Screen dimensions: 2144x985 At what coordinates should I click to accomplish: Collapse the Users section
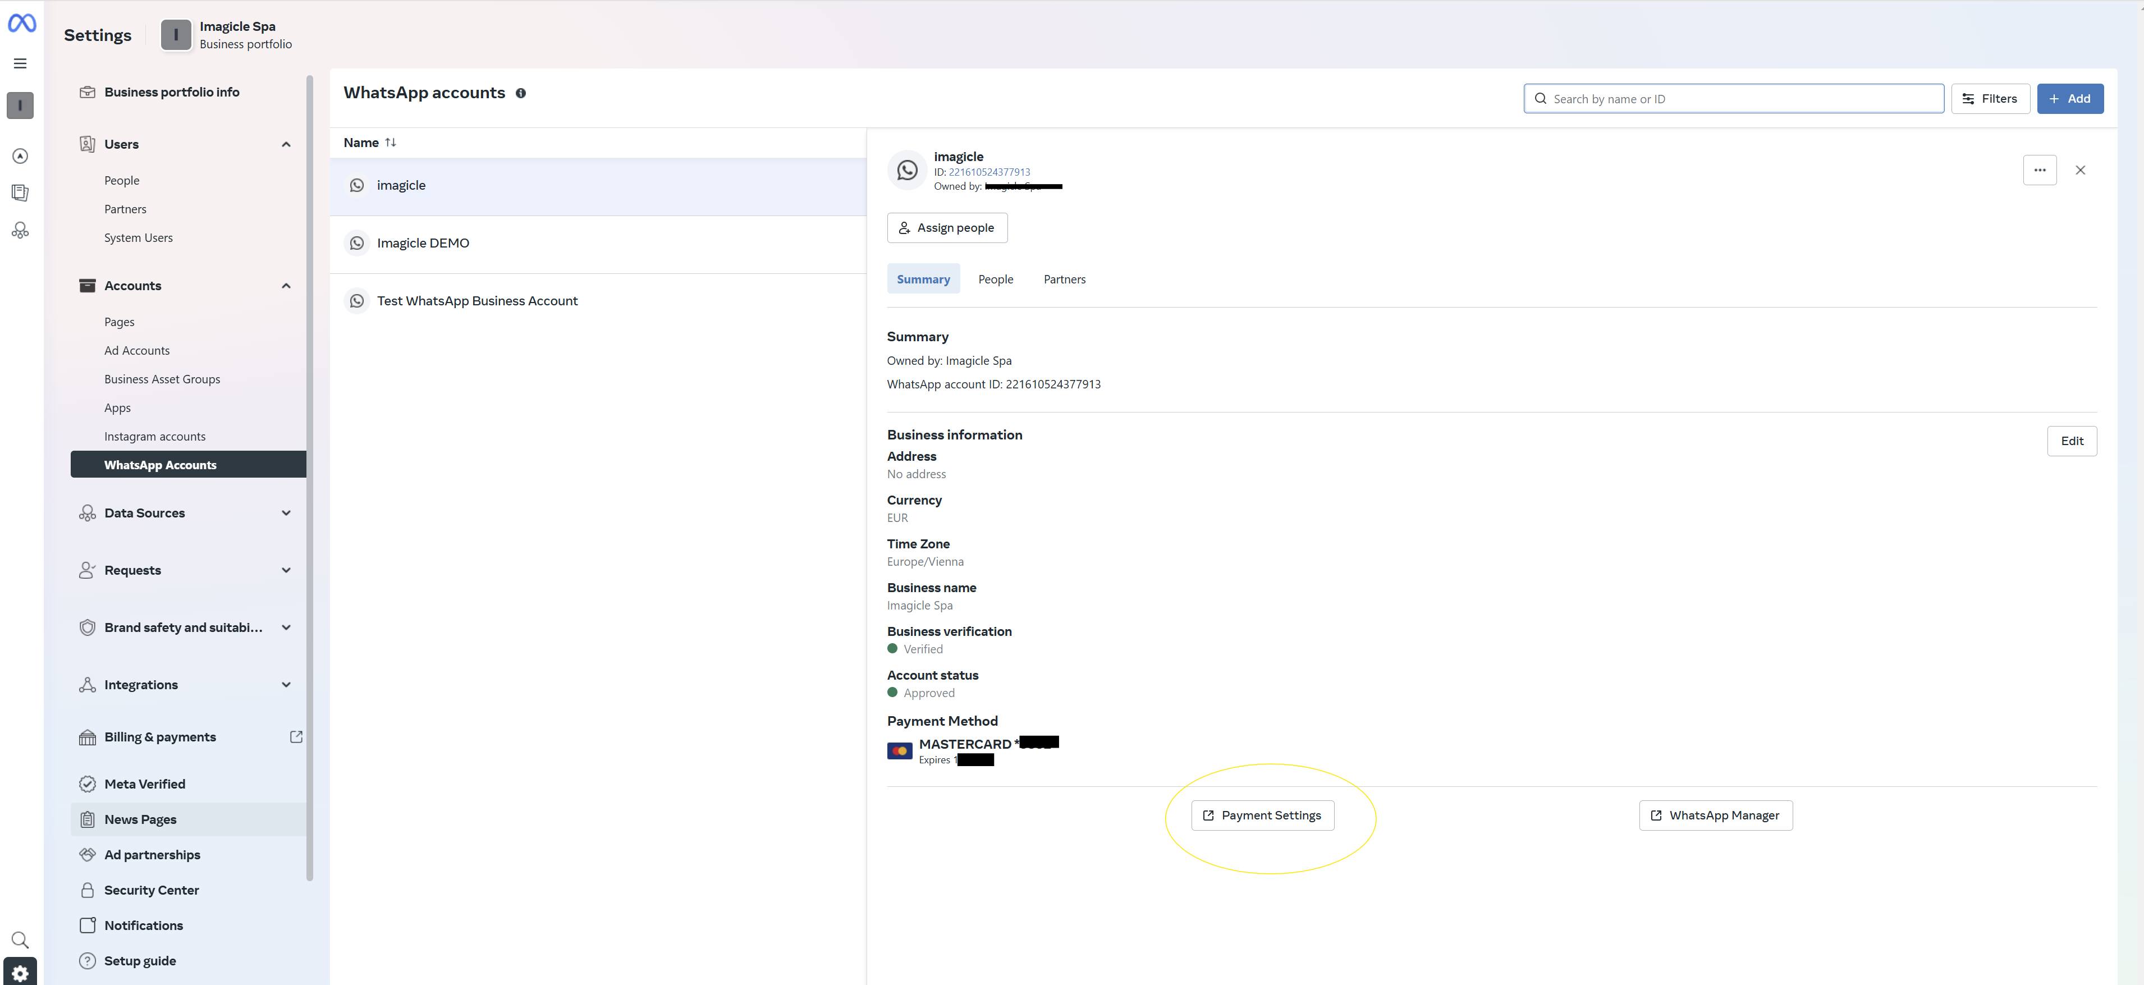point(286,144)
